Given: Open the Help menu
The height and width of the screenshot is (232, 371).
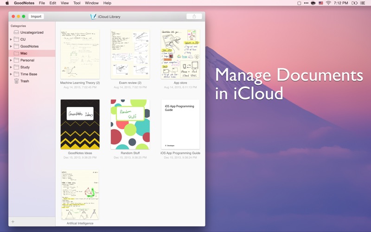Looking at the screenshot, I should click(x=107, y=3).
